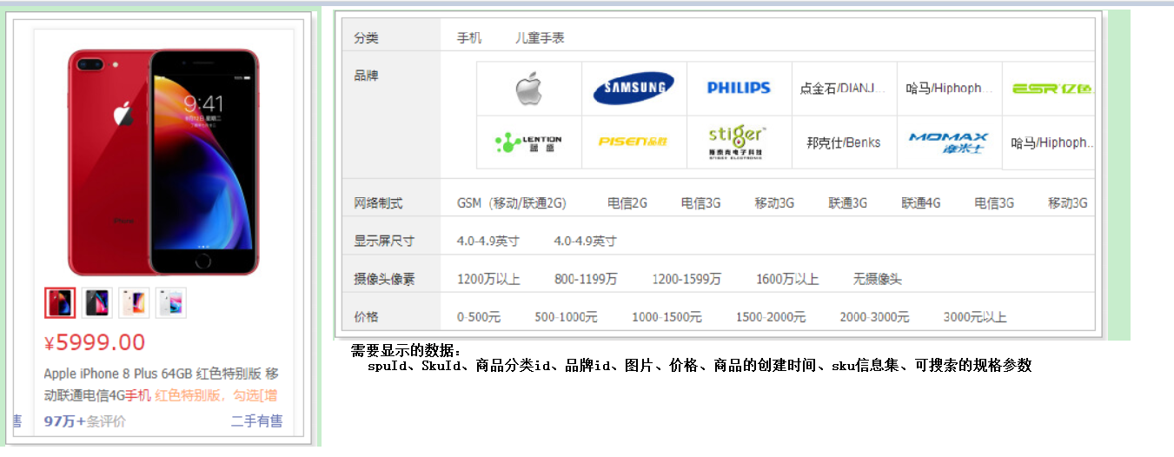Select the Samsung brand logo

[633, 88]
